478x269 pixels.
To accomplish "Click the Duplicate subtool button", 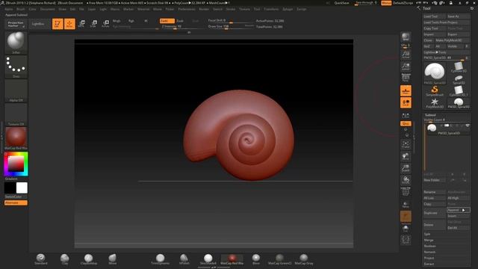I will click(x=434, y=213).
